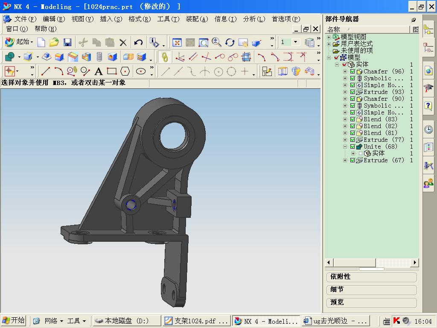Image resolution: width=437 pixels, height=328 pixels.
Task: Open the 编辑(E) menu
Action: [54, 19]
